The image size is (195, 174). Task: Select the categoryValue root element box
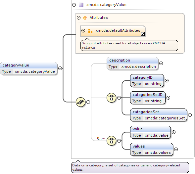click(29, 68)
